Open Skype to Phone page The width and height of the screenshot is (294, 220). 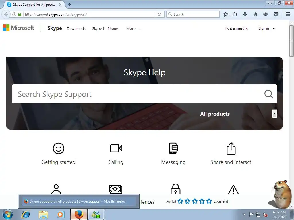(105, 28)
